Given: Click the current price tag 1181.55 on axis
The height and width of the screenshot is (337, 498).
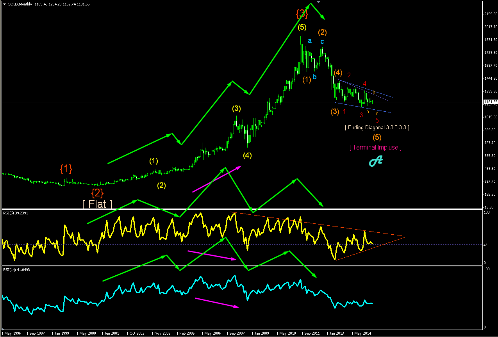Looking at the screenshot, I should (490, 102).
